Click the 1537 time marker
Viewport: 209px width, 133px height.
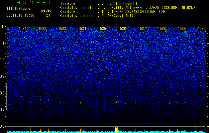click(x=142, y=29)
